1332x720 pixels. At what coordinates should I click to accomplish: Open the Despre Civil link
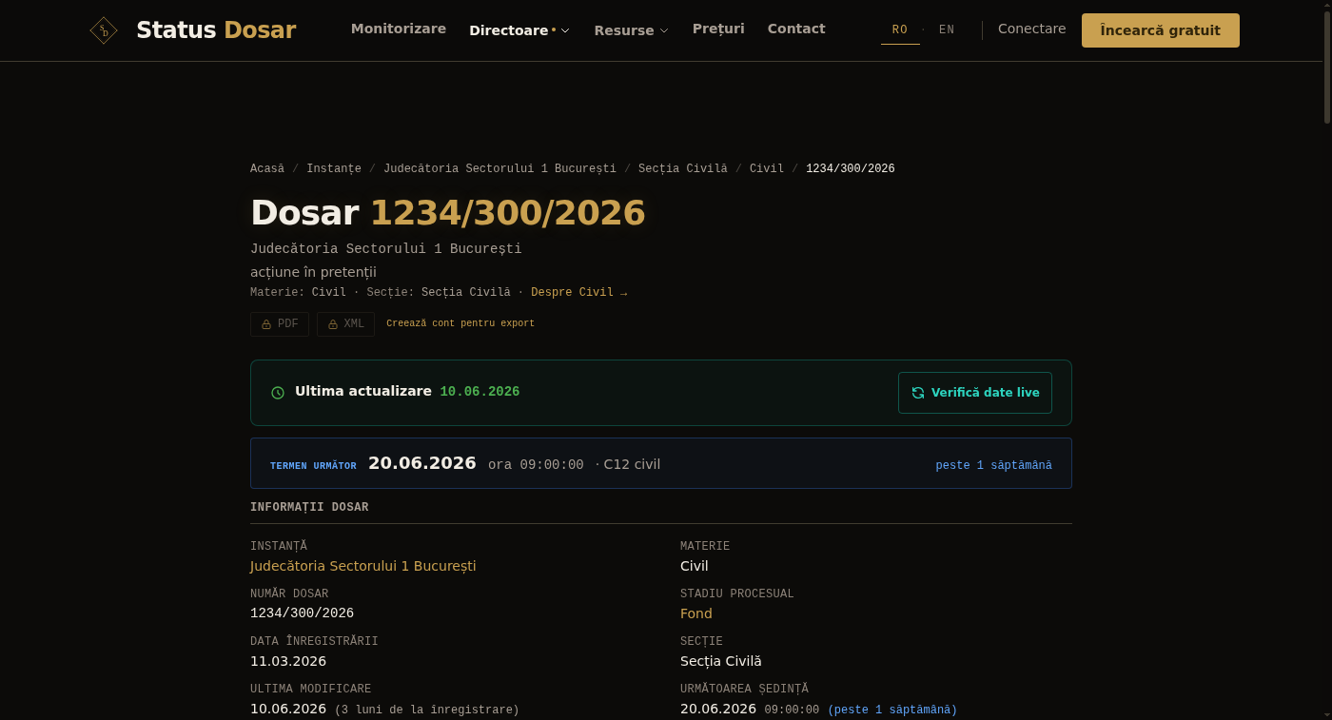pyautogui.click(x=579, y=292)
